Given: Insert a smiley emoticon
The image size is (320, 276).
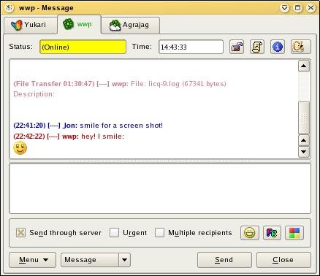Looking at the screenshot, I should (x=250, y=233).
